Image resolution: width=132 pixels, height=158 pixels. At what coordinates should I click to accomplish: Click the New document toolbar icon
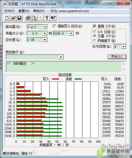7,18
